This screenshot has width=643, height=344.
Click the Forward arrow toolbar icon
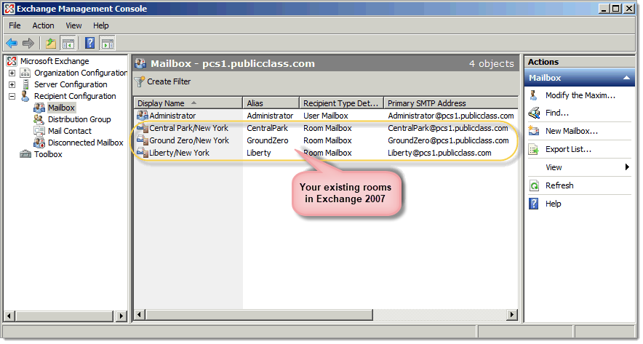[28, 43]
